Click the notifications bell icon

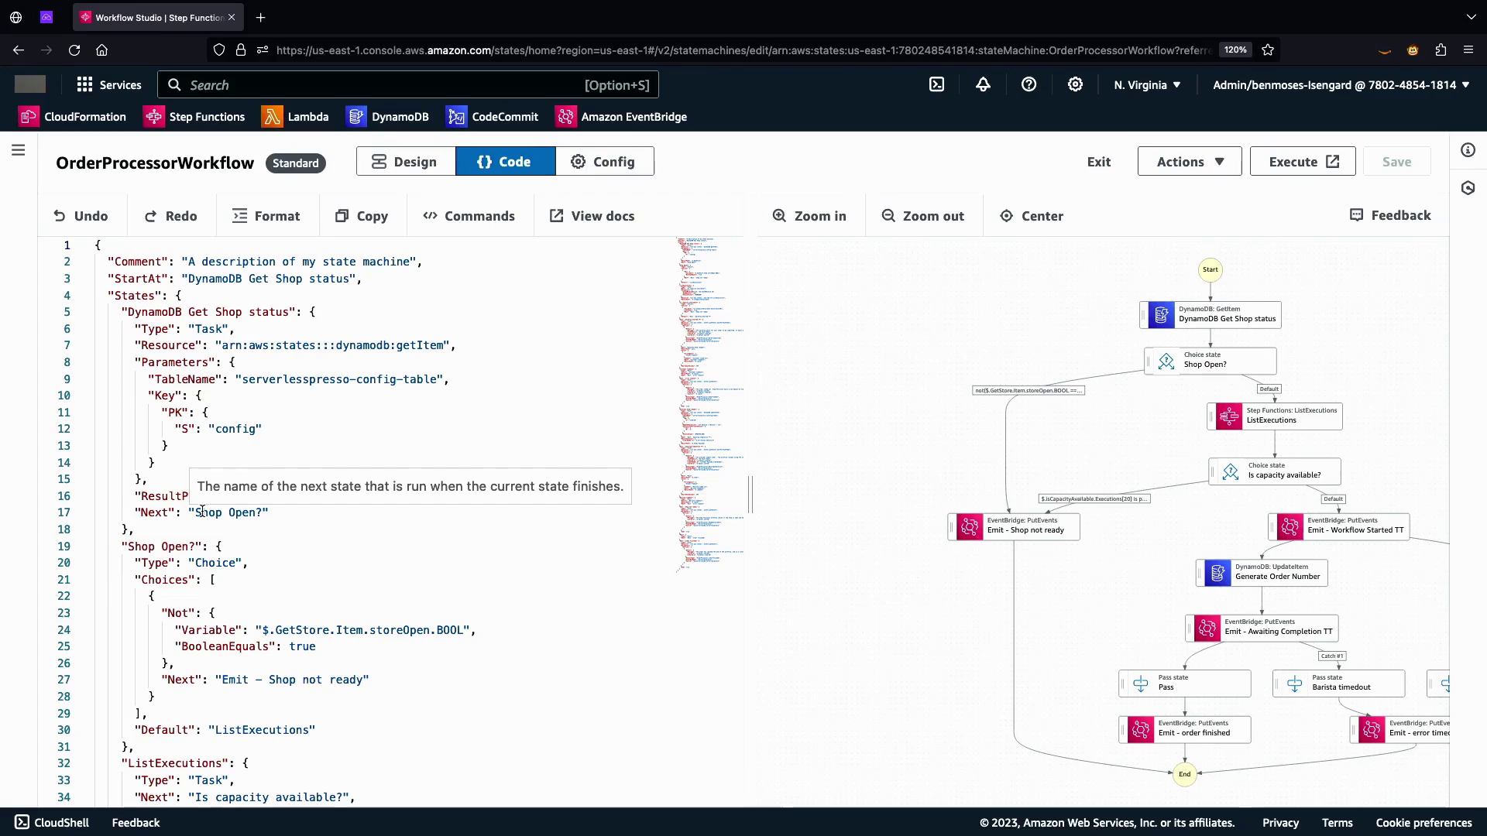983,85
